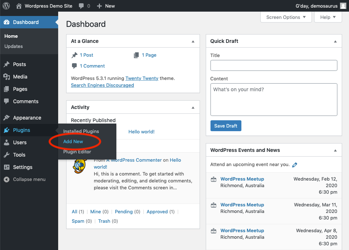Screen dimensions: 349x250
Task: Click the pencil icon to edit event location
Action: tap(294, 165)
